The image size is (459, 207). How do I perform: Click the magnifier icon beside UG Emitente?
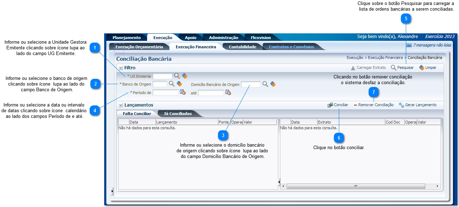click(x=177, y=76)
